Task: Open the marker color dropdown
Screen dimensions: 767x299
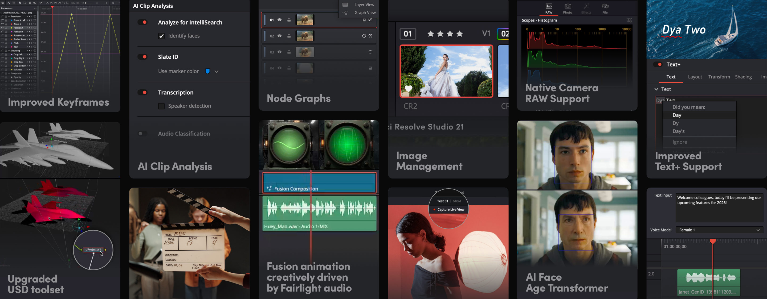Action: coord(217,71)
